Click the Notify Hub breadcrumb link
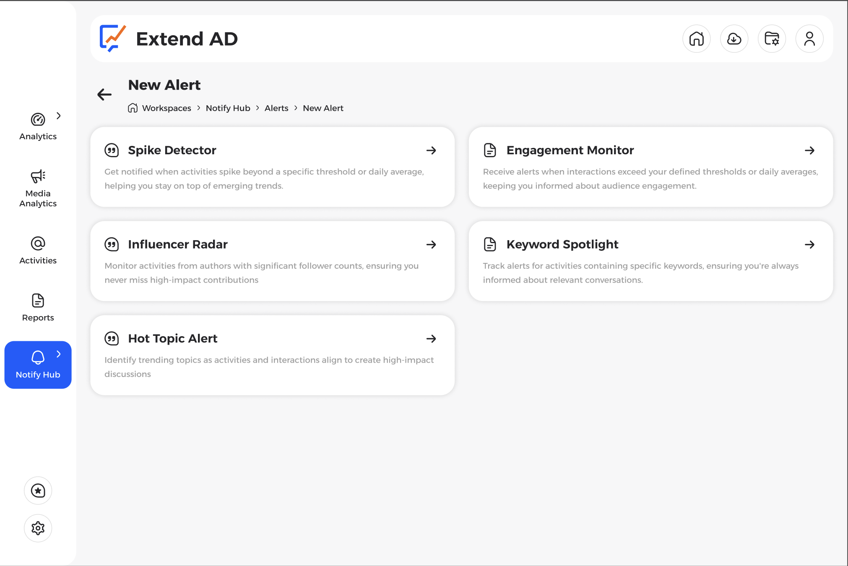 (x=228, y=108)
